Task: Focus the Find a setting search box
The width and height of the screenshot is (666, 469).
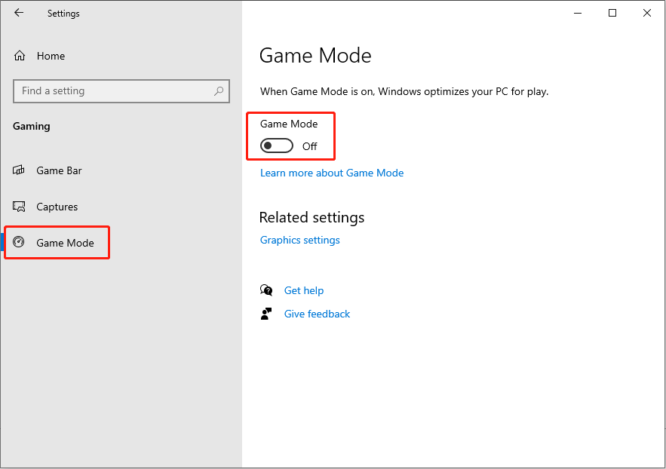Action: coord(113,91)
